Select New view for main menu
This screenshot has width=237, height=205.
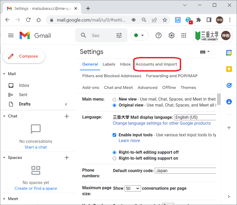click(x=114, y=100)
